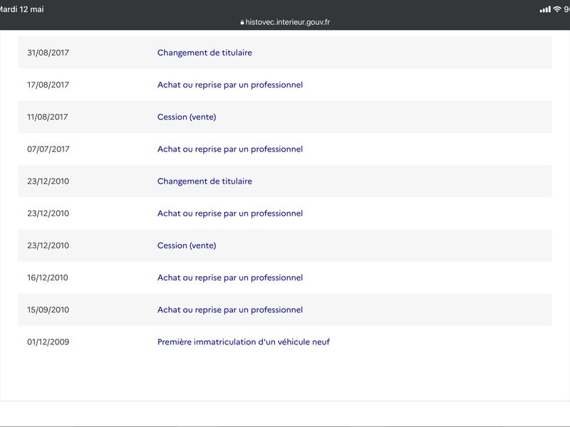Tap the histovec.interieur.gouv.fr address bar
This screenshot has width=570, height=427.
285,22
